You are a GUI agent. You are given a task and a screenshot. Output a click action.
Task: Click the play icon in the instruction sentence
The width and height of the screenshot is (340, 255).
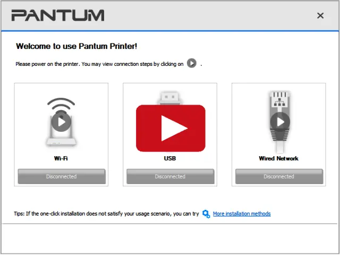coord(192,63)
